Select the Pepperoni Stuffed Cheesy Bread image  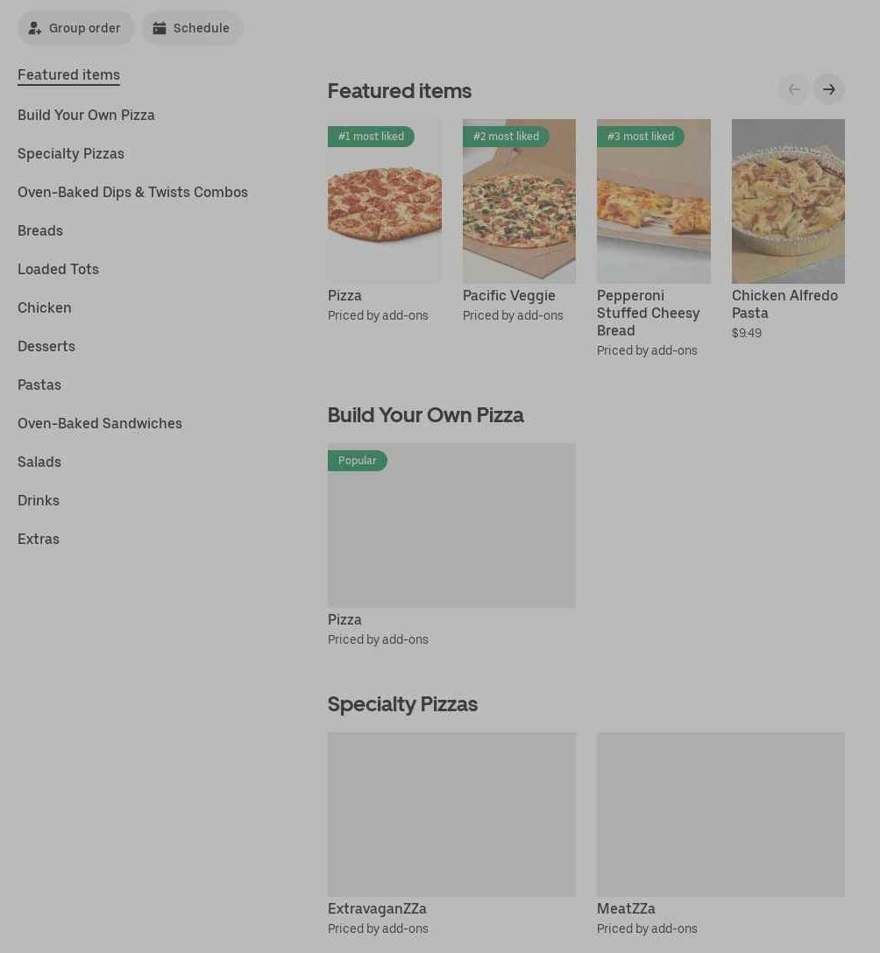tap(653, 201)
